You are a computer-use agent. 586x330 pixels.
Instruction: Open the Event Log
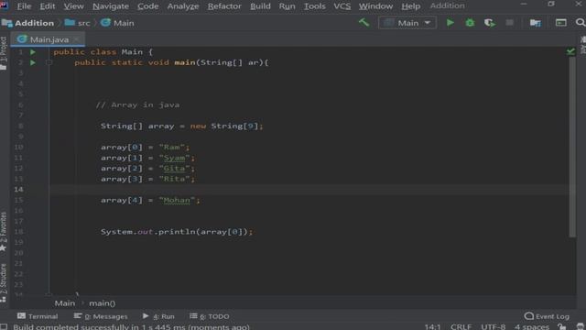(x=548, y=316)
